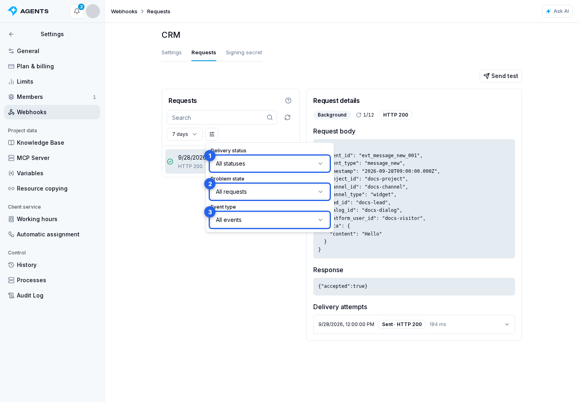Click the HTTP 200 status badge
579x402 pixels.
click(x=396, y=115)
